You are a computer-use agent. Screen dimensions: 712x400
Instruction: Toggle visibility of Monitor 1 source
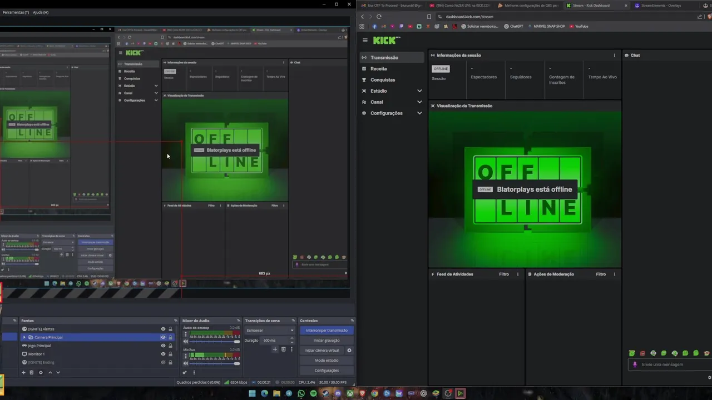[x=163, y=354]
